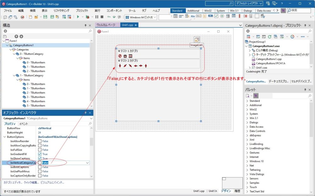315x196 pixels.
Task: Click the カテゴリ エディタ... link
Action: (x=13, y=182)
